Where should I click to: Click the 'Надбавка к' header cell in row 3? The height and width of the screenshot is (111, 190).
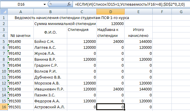(x=111, y=29)
